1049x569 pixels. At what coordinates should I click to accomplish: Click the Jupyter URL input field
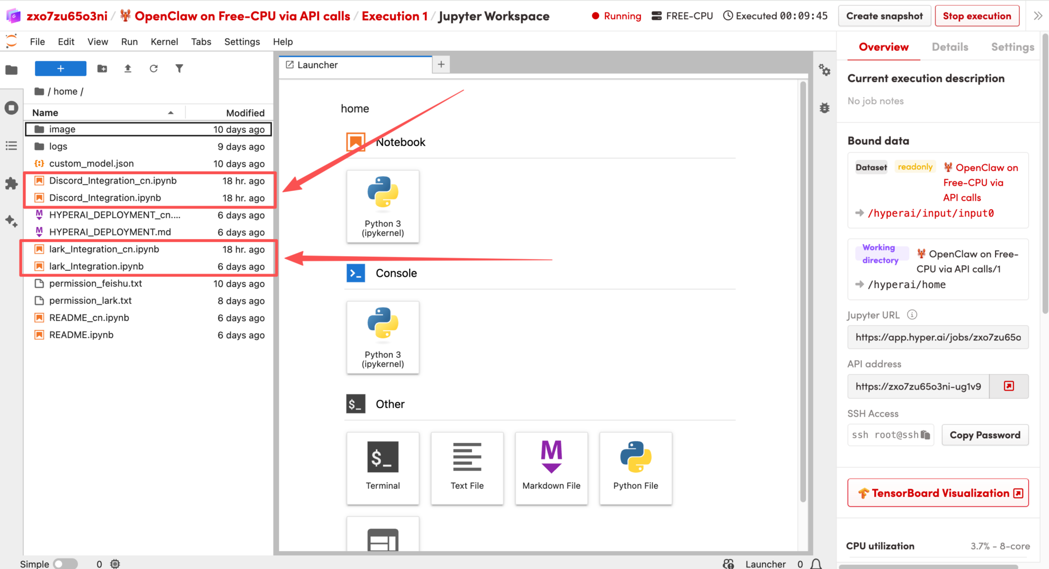point(937,337)
